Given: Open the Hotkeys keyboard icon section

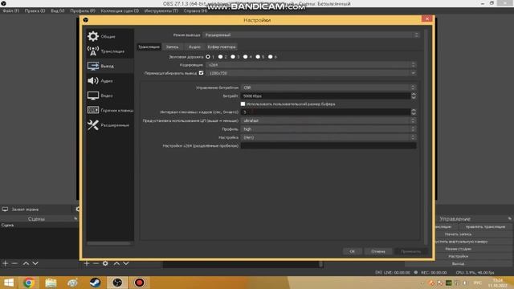Looking at the screenshot, I should tap(93, 110).
